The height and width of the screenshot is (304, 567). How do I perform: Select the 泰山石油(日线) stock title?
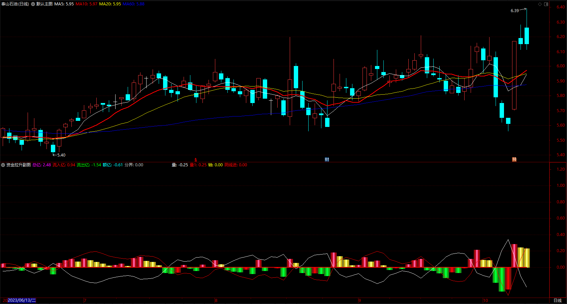tap(15, 4)
